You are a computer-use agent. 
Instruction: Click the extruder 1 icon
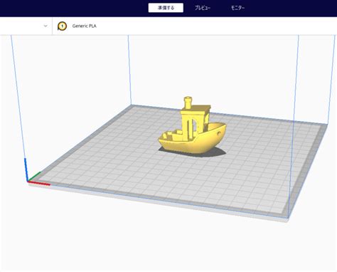[62, 26]
